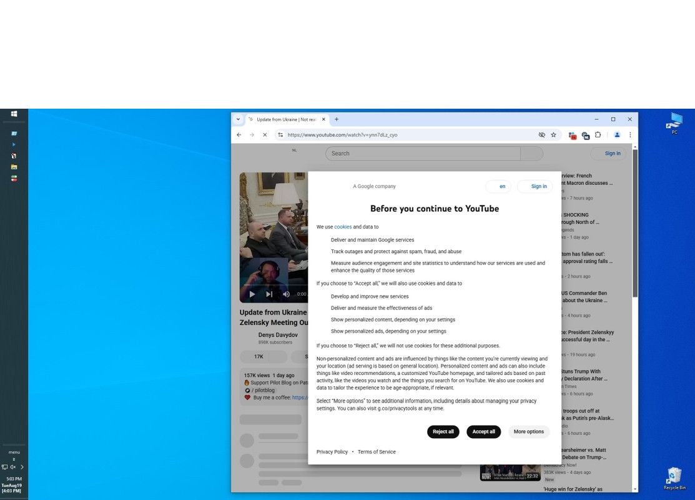695x500 pixels.
Task: Click the blue play arrow icon in the sidebar
Action: [14, 144]
